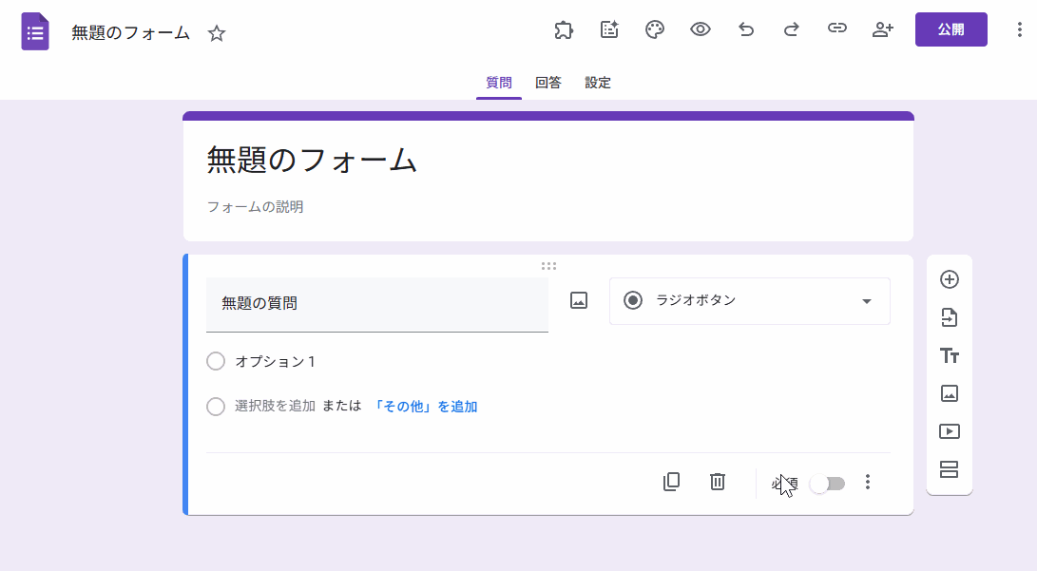Open the question's more options menu

(867, 483)
